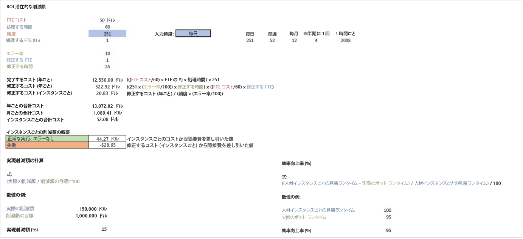Click the 効率向上率 (%) heading above the formula
This screenshot has width=523, height=239.
point(296,163)
